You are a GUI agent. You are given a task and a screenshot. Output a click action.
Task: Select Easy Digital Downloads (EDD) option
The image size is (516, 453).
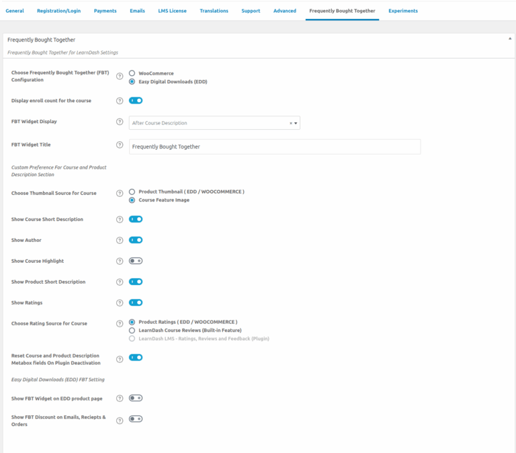pyautogui.click(x=132, y=81)
